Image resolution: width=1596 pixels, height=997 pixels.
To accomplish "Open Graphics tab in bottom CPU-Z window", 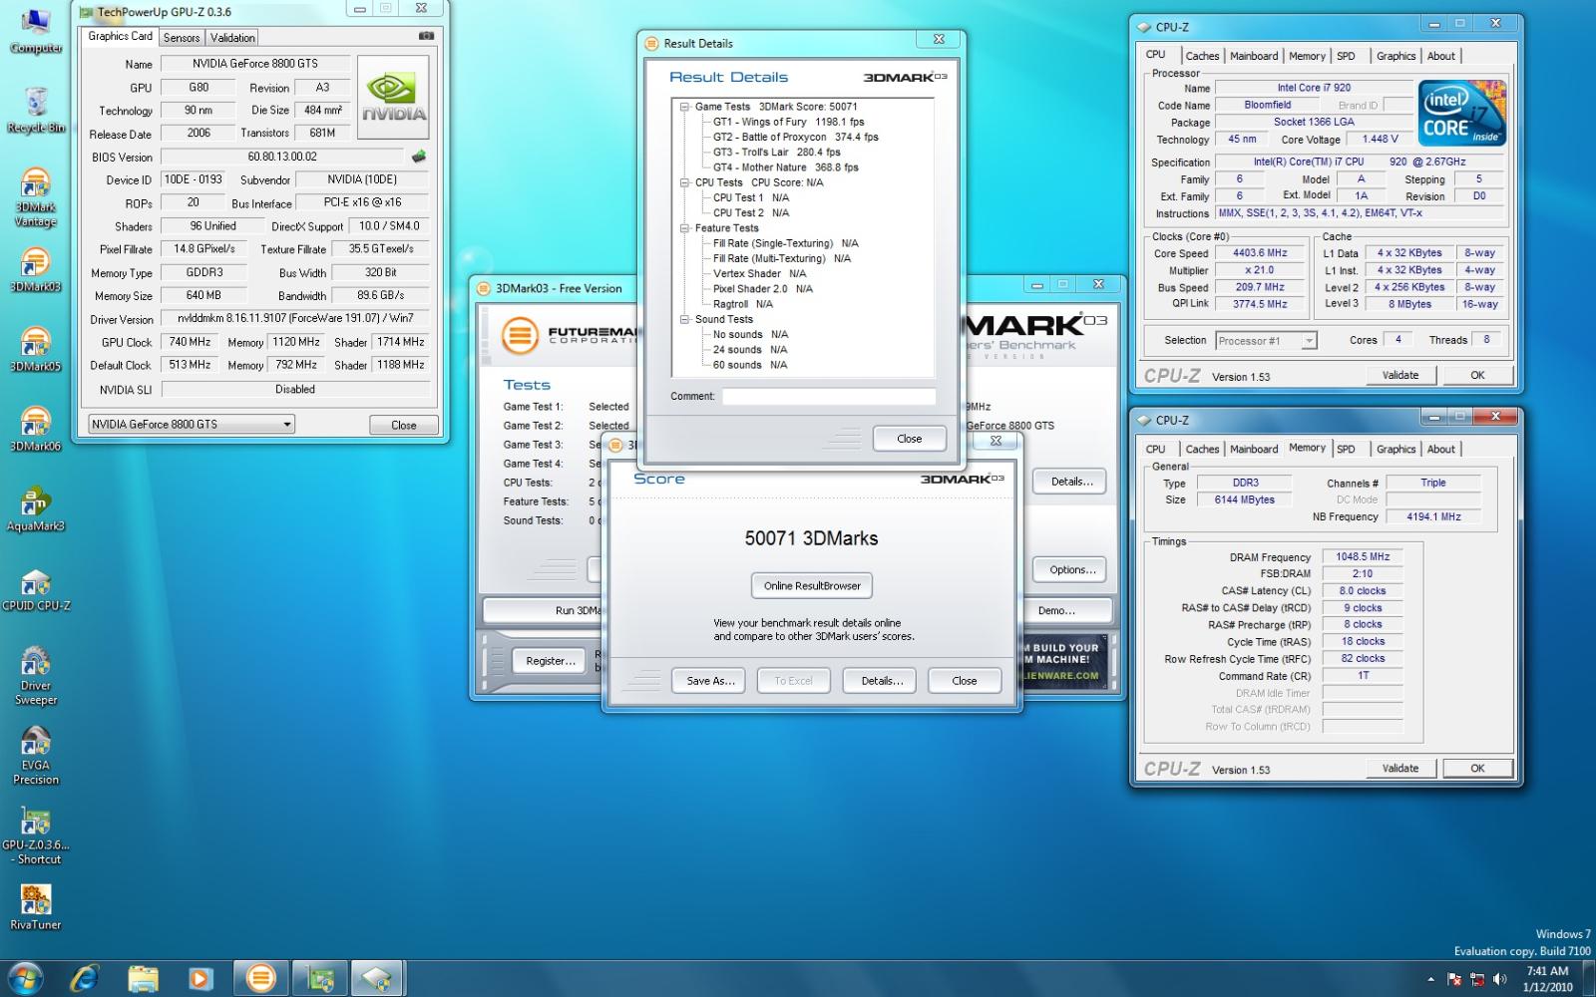I will 1396,449.
